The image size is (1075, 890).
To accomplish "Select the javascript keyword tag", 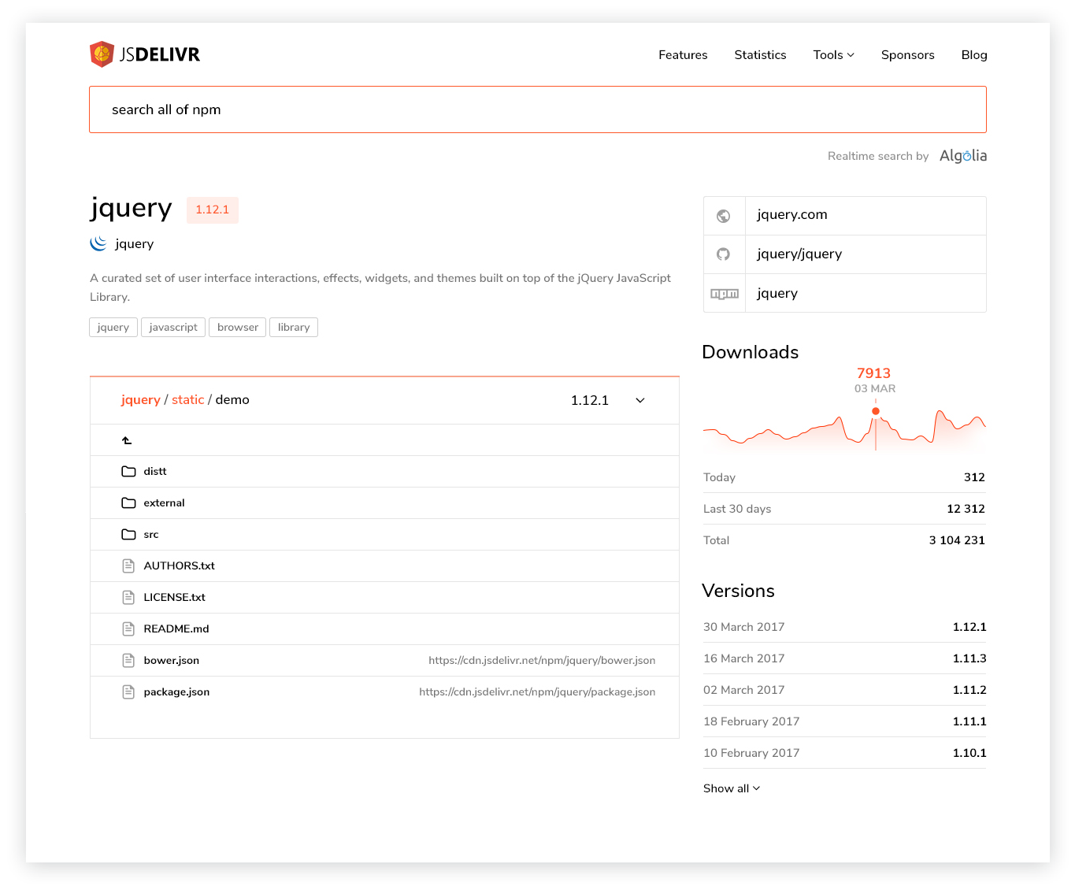I will pyautogui.click(x=173, y=328).
